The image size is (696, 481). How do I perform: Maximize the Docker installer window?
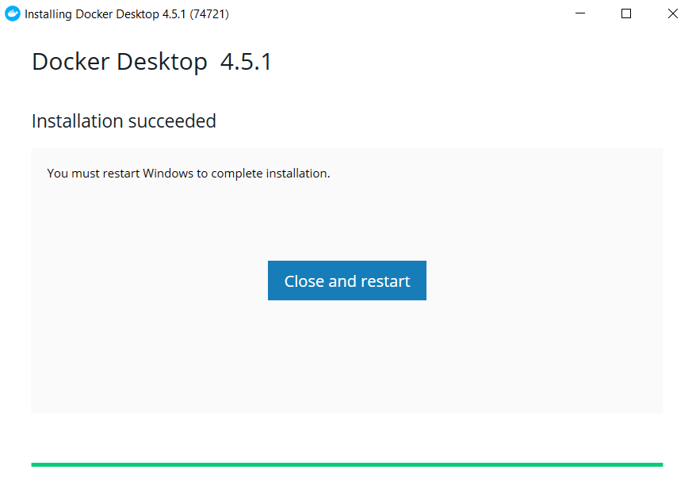[x=626, y=13]
